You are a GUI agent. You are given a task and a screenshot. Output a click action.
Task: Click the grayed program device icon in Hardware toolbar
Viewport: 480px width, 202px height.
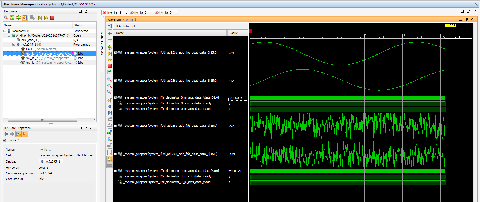pos(32,18)
